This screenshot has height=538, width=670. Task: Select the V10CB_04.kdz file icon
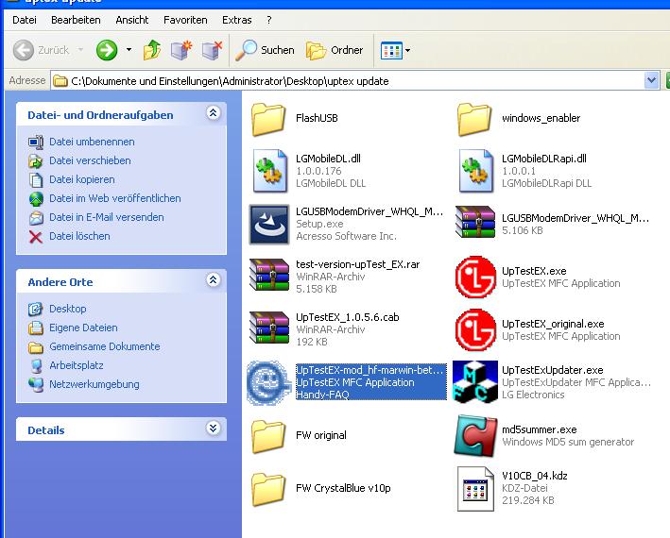[x=475, y=489]
